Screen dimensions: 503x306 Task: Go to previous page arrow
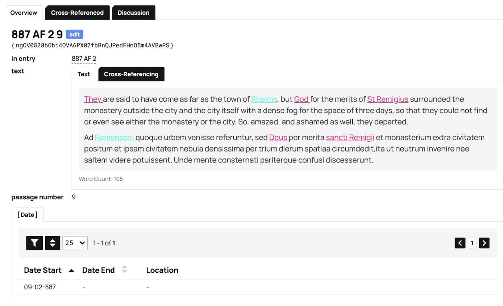[x=460, y=243]
